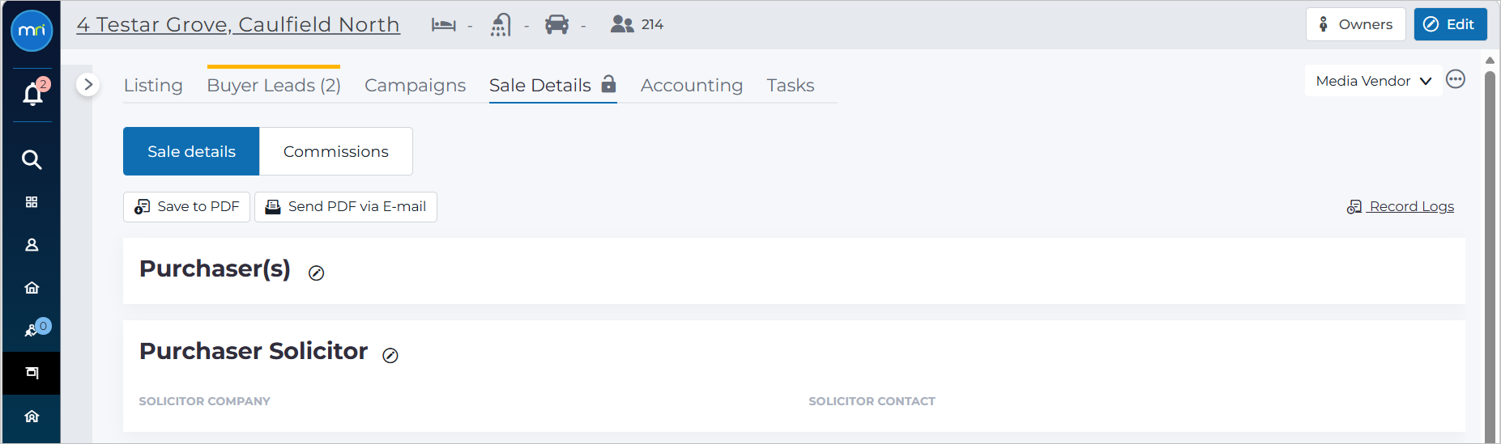Open search from the sidebar magnifier
The image size is (1501, 444).
pyautogui.click(x=32, y=159)
